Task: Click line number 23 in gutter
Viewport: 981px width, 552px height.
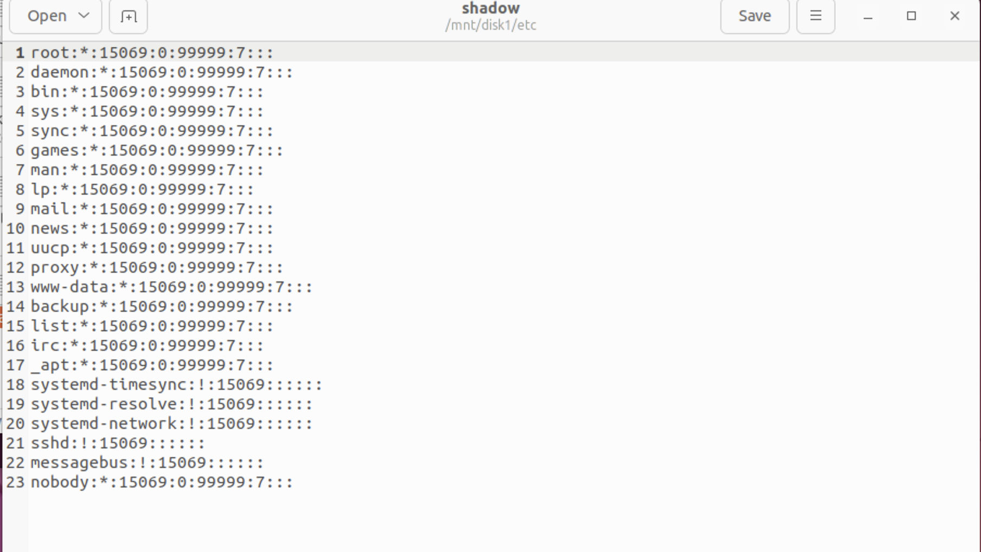Action: (x=15, y=482)
